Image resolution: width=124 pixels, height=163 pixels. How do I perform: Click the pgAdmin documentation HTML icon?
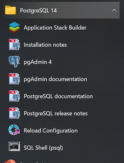click(x=14, y=79)
